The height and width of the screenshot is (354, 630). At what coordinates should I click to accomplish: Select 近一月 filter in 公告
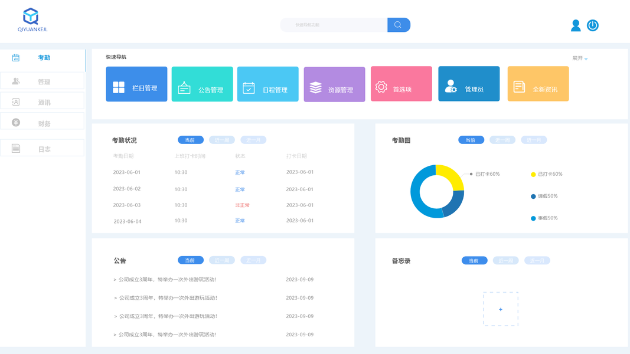pos(253,260)
